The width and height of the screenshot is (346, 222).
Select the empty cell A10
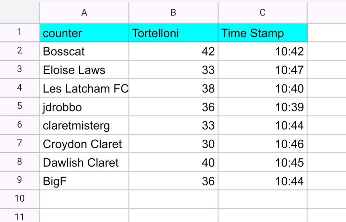point(84,199)
